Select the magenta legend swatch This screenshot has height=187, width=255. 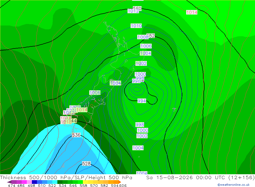tap(24, 182)
